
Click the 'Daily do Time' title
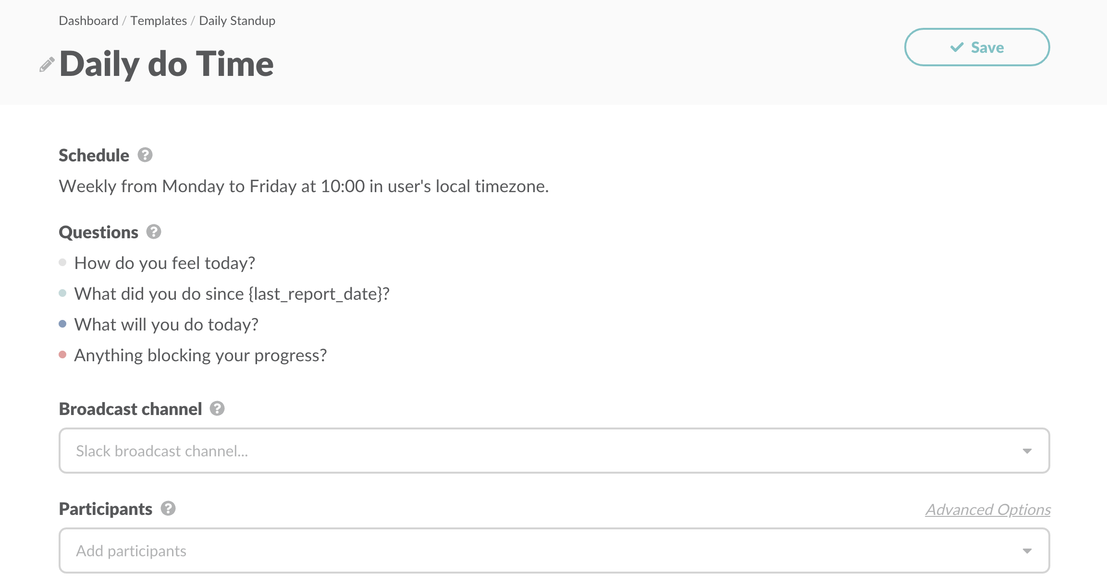[166, 64]
